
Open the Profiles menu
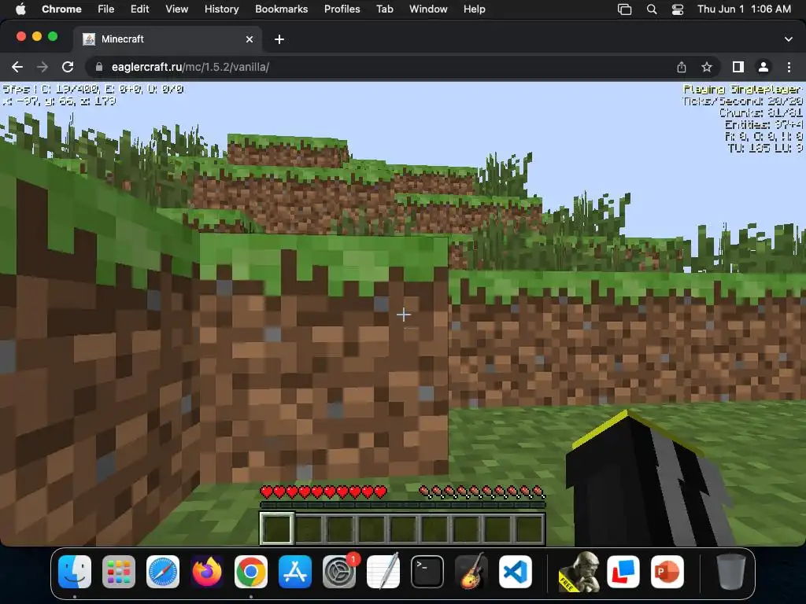point(342,9)
